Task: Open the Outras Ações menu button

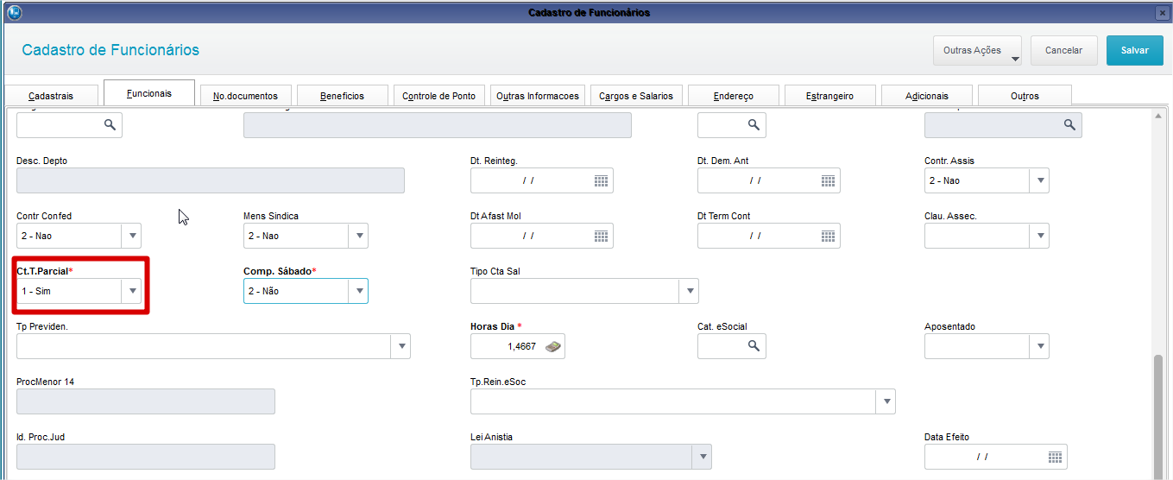Action: click(977, 50)
